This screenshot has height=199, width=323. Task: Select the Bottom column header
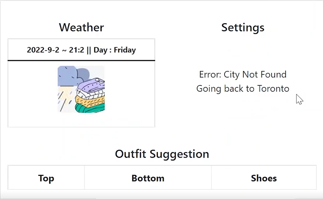coord(148,178)
